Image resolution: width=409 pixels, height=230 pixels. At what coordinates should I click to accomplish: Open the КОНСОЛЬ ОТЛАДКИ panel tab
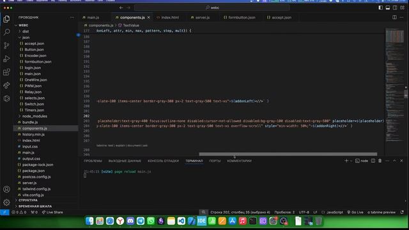click(x=164, y=161)
